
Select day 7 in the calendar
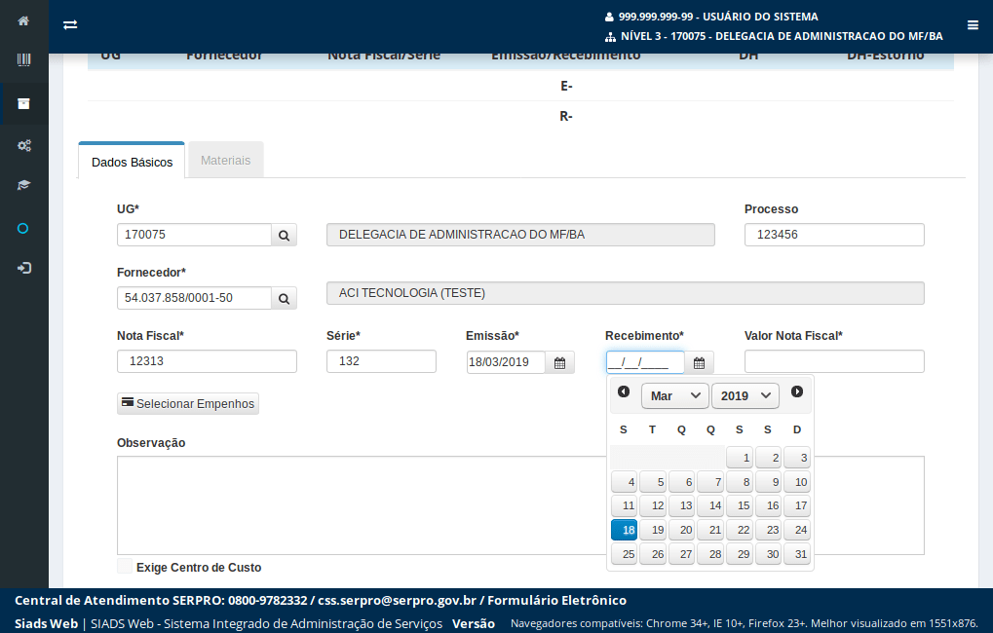710,482
